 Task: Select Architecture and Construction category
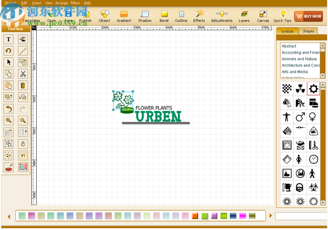click(301, 65)
